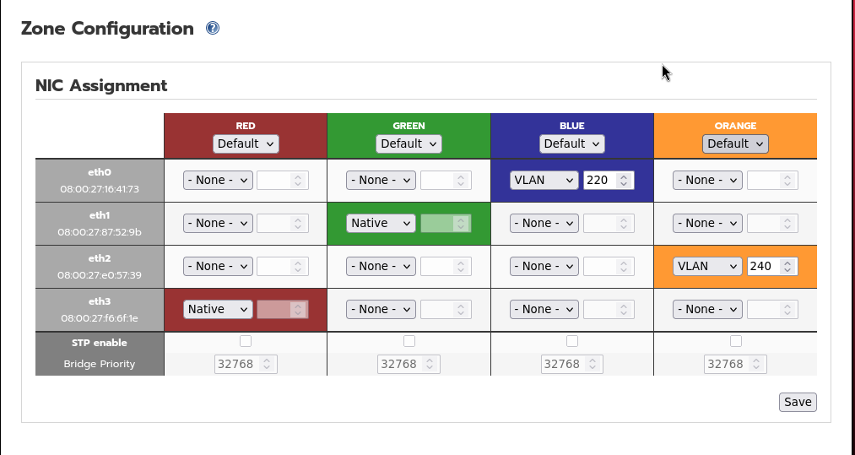Open eth3 RED Native dropdown

click(x=218, y=309)
